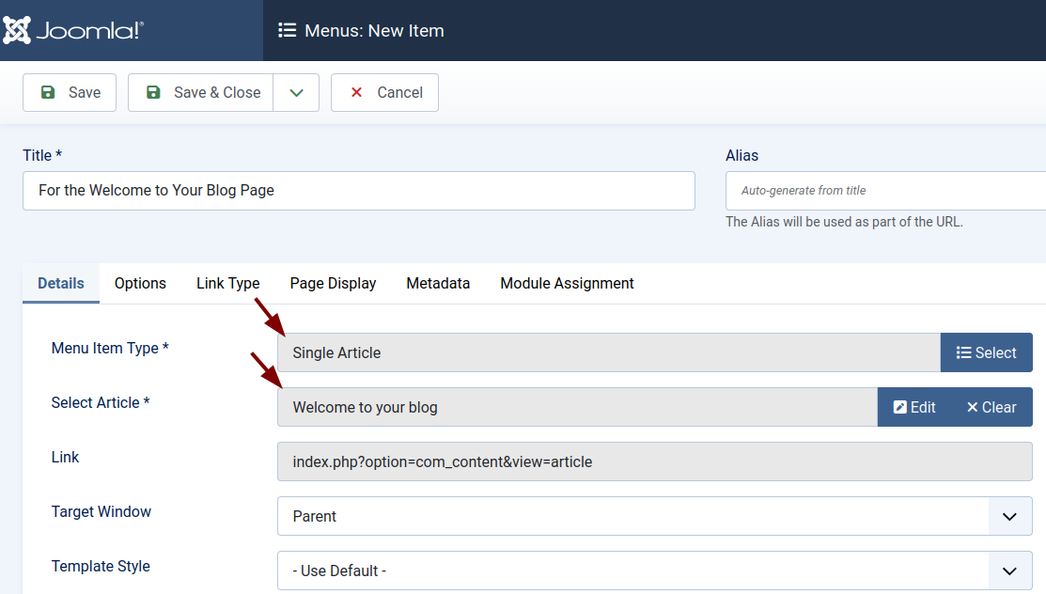Cancel creating this menu item
This screenshot has height=594, width=1046.
pos(384,92)
